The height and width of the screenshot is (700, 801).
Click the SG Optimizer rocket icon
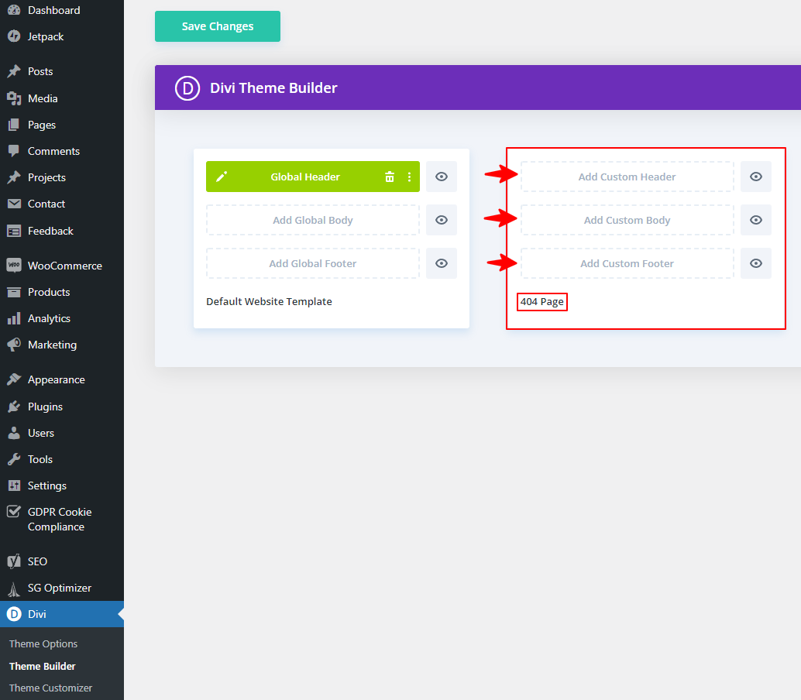(x=14, y=588)
